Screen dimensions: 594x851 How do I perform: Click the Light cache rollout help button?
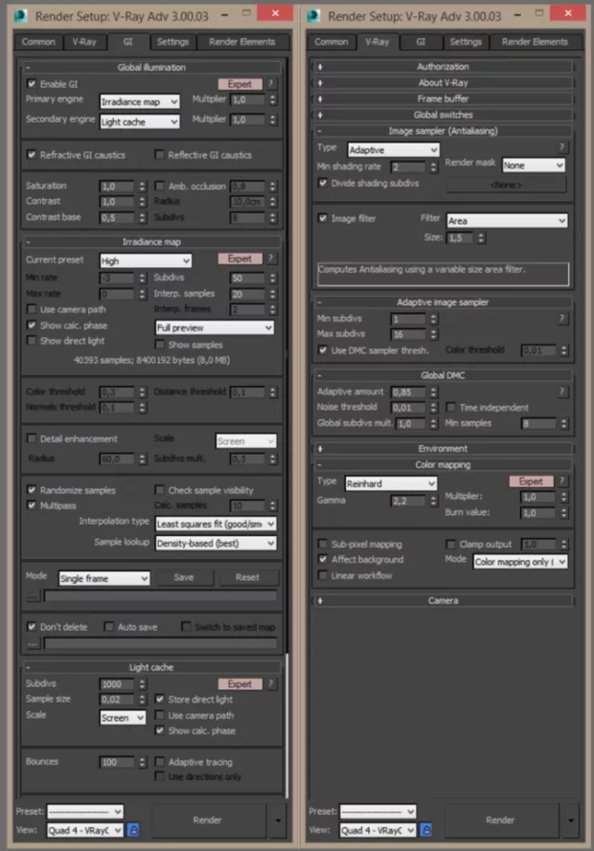270,684
